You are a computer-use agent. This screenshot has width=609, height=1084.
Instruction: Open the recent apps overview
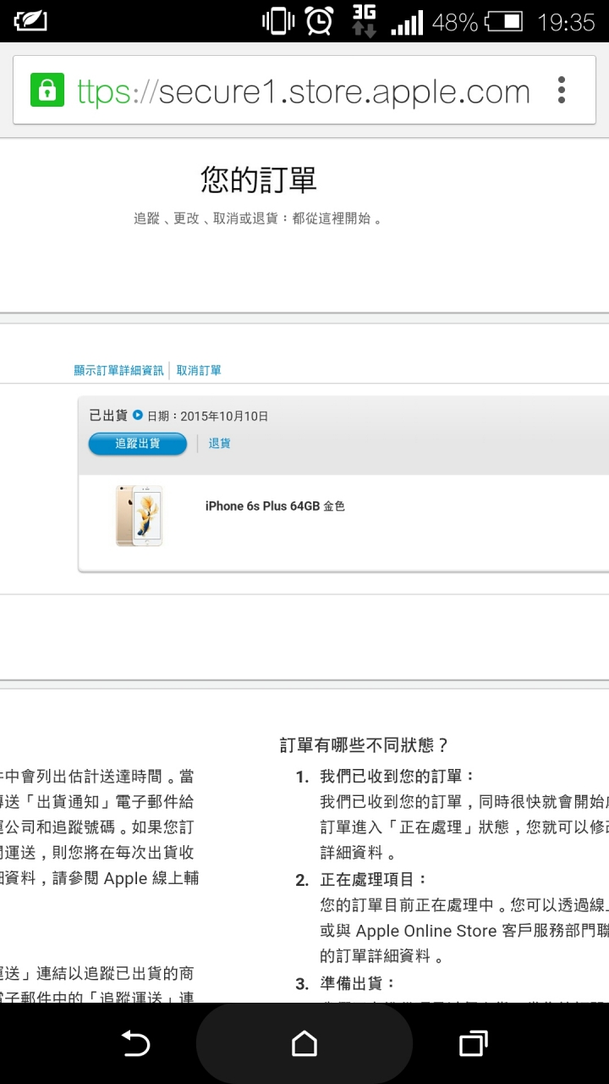coord(473,1043)
